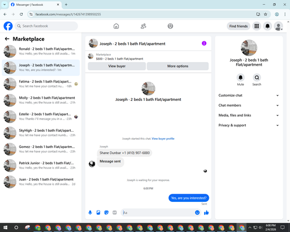Click the large Joseph avatar in right panel
The height and width of the screenshot is (232, 290).
(x=249, y=48)
